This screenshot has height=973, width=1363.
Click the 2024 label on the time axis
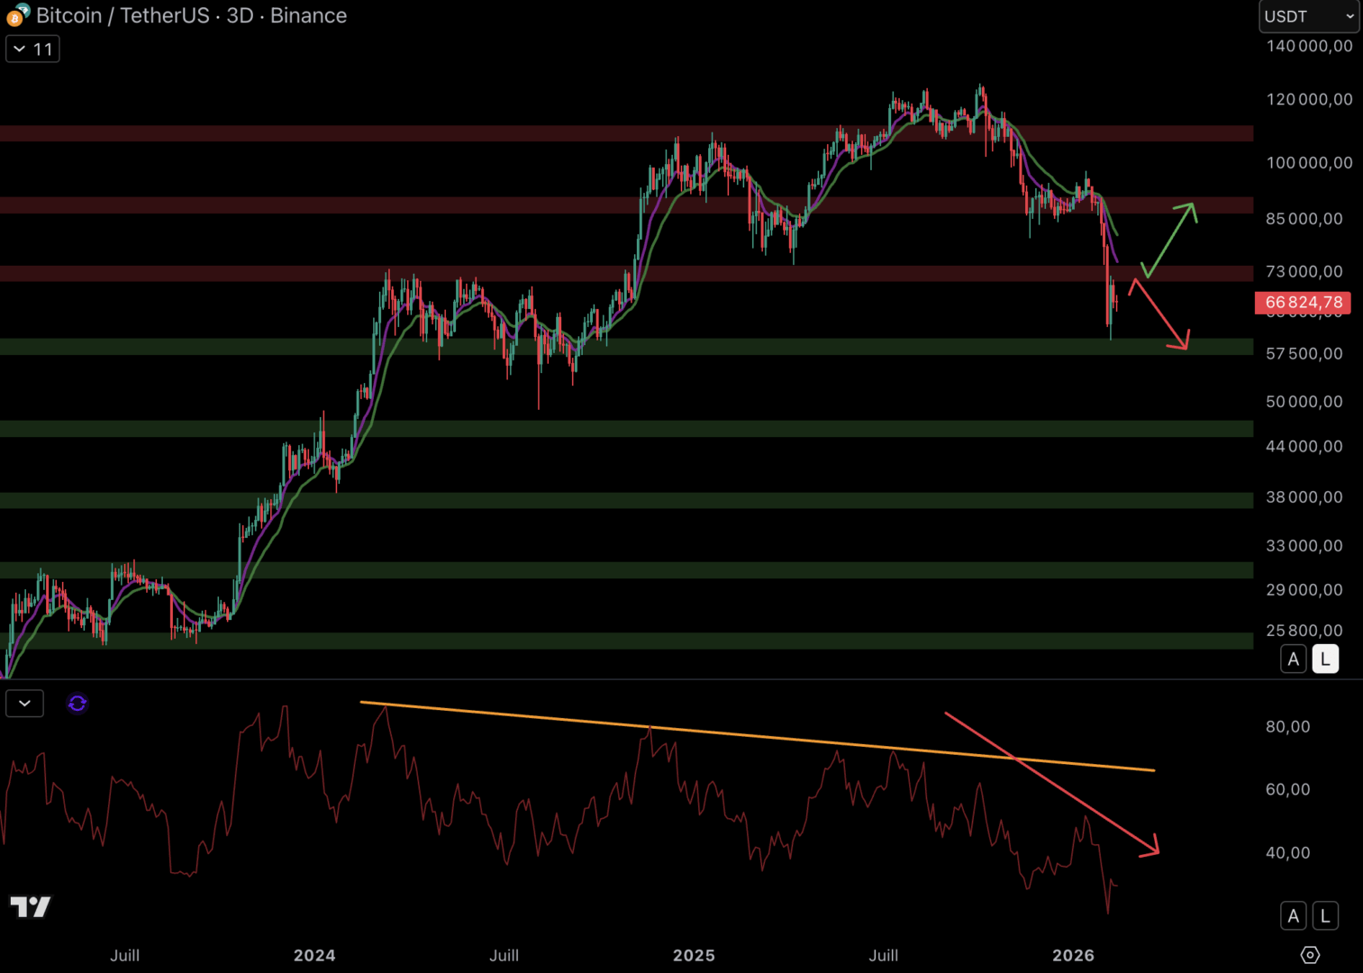coord(314,955)
